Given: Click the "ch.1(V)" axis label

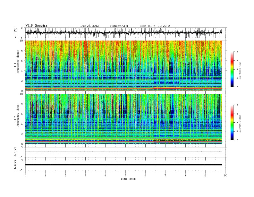Looking at the screenshot, I should [x=15, y=33].
